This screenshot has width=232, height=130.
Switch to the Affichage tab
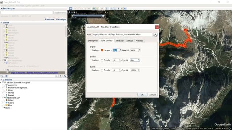(119, 41)
